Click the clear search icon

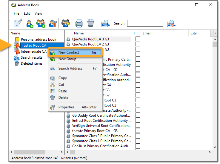[x=171, y=23]
